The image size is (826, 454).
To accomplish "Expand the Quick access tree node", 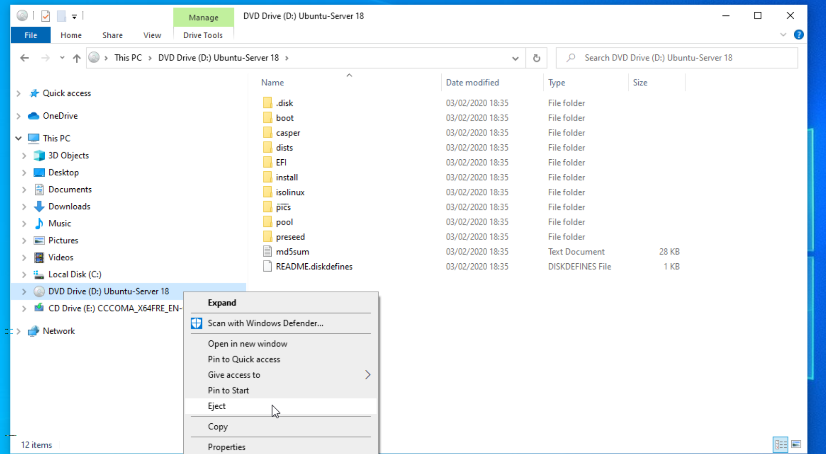I will 18,93.
